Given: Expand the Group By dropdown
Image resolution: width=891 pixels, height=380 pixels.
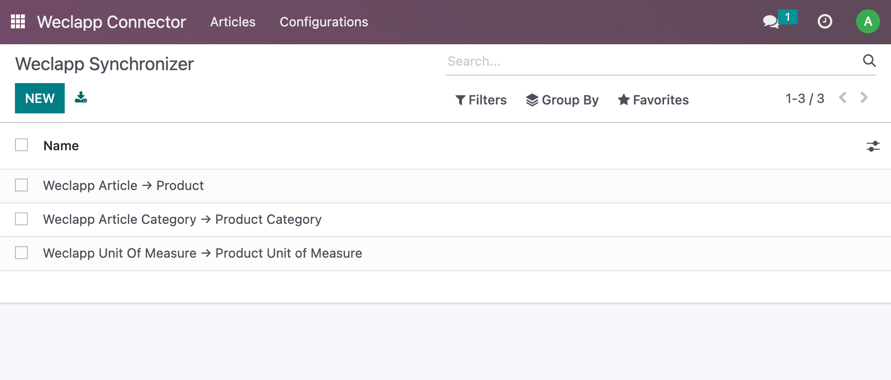Looking at the screenshot, I should point(562,100).
